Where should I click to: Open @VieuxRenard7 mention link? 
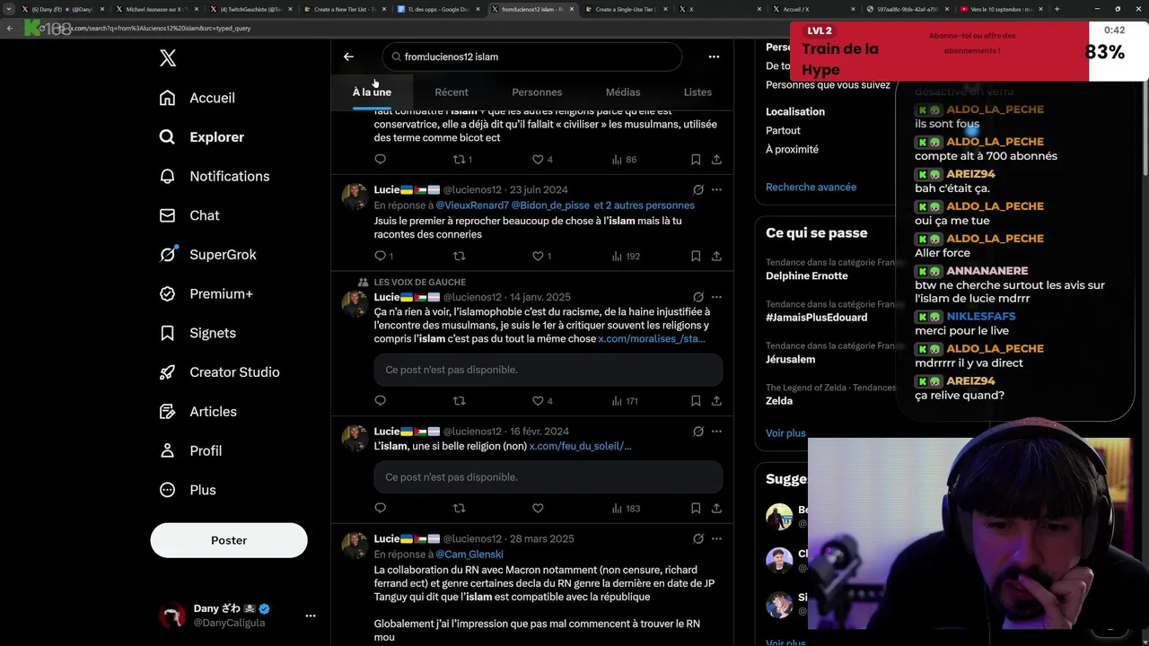(x=472, y=205)
